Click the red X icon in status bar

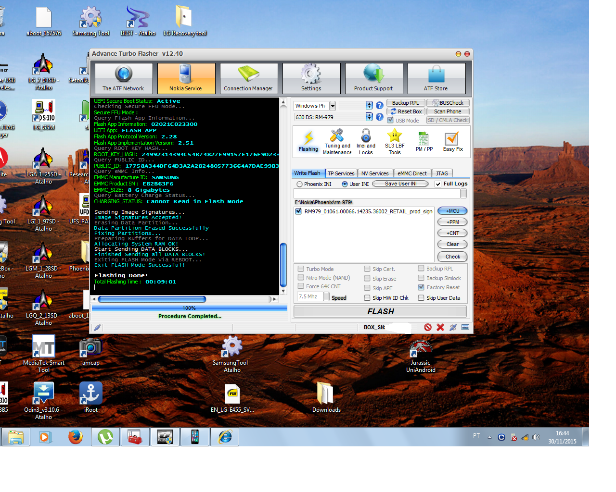[x=440, y=327]
